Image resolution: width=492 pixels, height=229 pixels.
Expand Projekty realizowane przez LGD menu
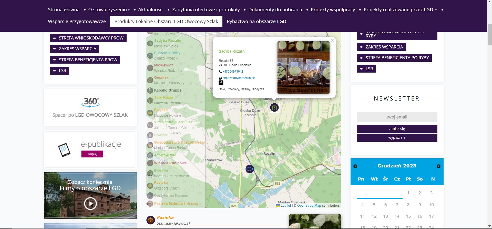pos(400,10)
